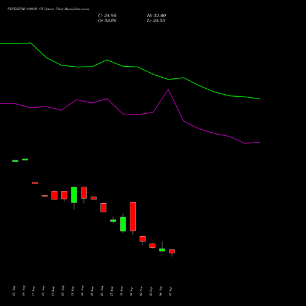This screenshot has width=306, height=306.
Task: Click the '01 Sep' date label
Action: [x=132, y=291]
